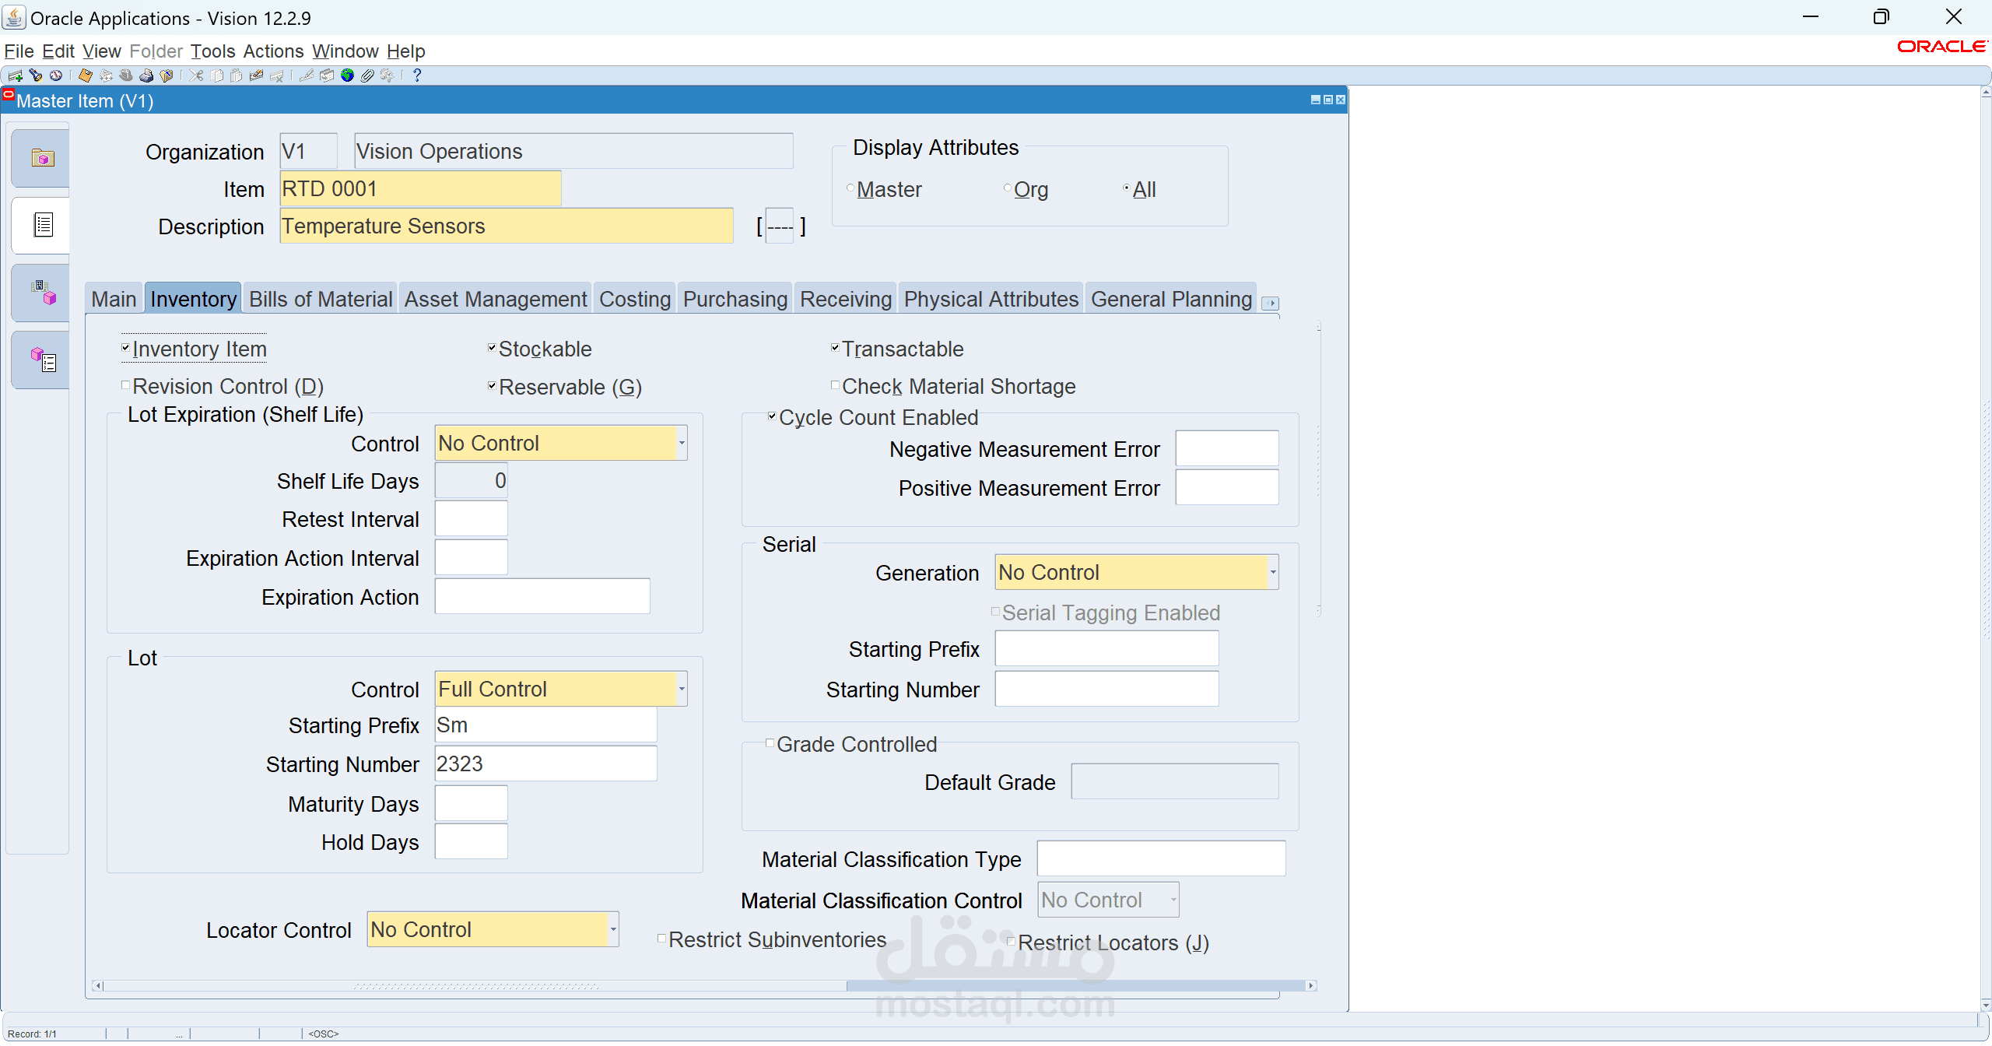This screenshot has width=1992, height=1046.
Task: Switch to the Costing tab
Action: [635, 299]
